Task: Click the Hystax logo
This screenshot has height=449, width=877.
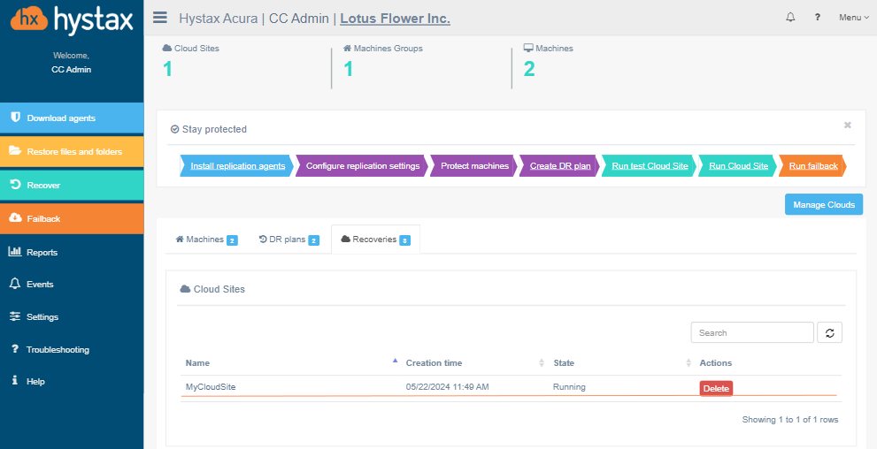Action: (72, 20)
